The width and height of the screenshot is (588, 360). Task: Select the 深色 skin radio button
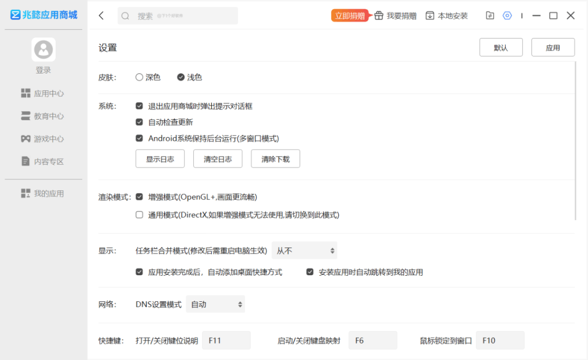(139, 77)
